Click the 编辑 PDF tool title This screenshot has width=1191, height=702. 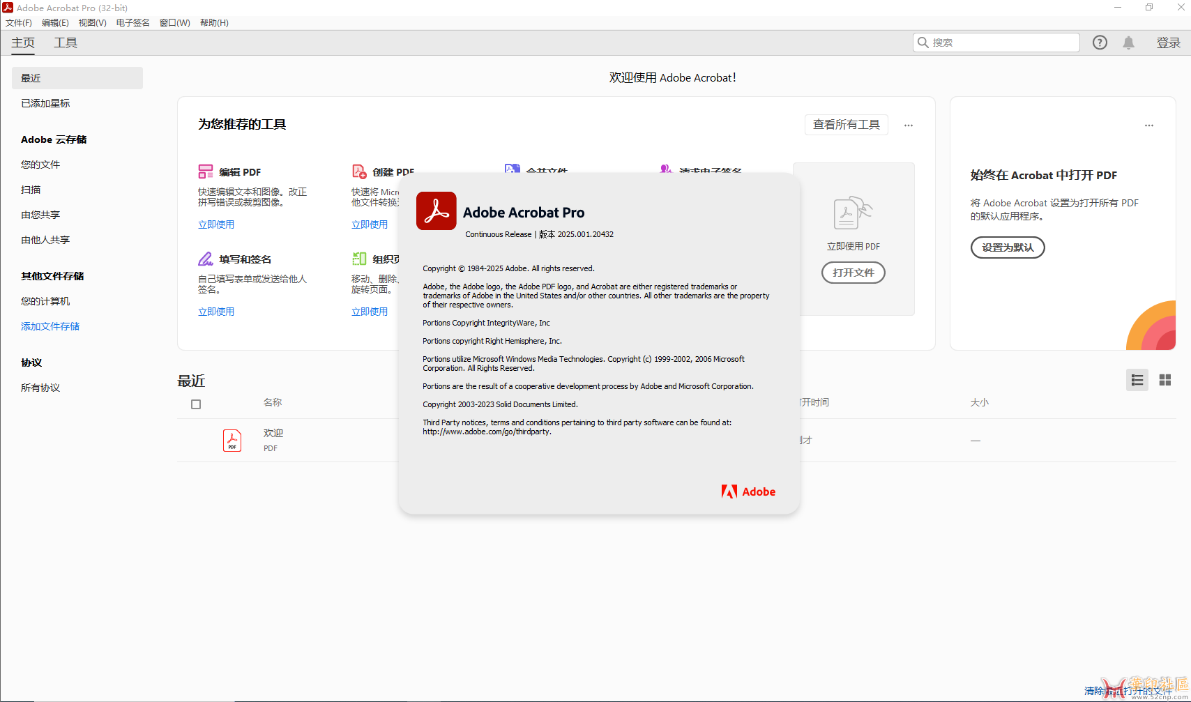coord(240,171)
